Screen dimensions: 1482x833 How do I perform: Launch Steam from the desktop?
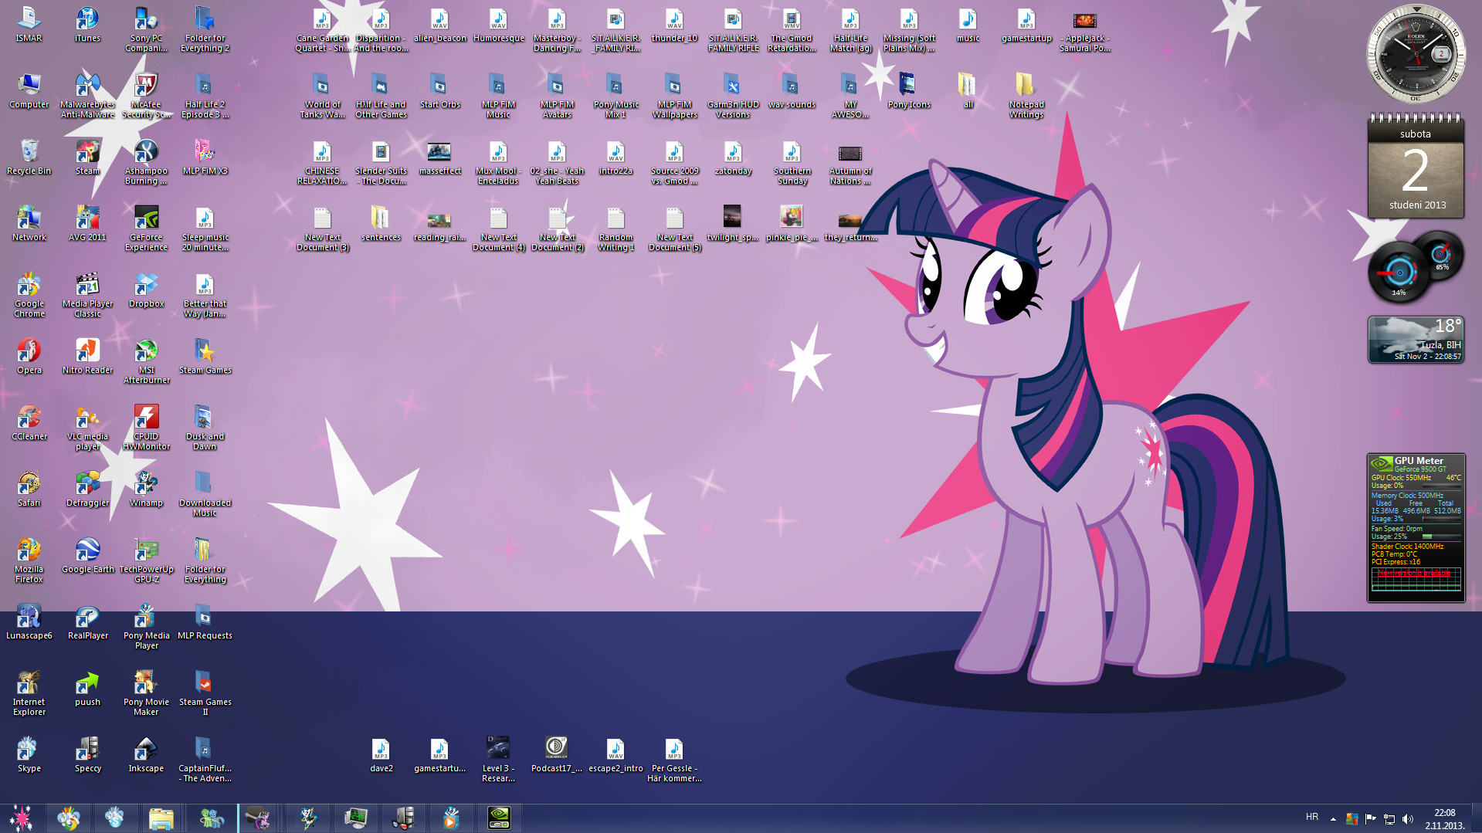pyautogui.click(x=87, y=157)
